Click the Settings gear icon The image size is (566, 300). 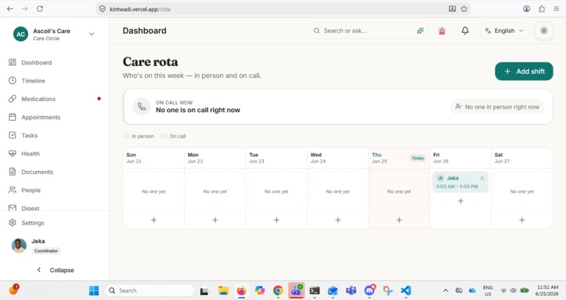pyautogui.click(x=12, y=223)
